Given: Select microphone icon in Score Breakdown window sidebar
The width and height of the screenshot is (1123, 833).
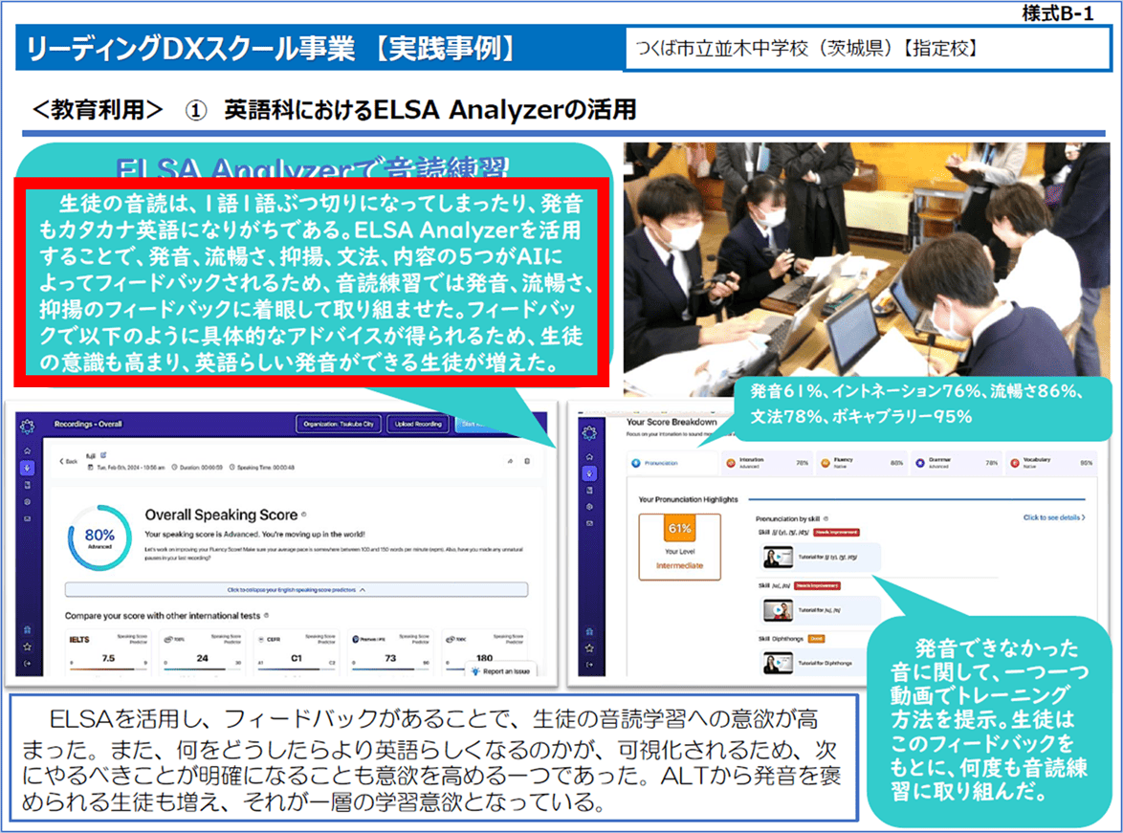Looking at the screenshot, I should pos(589,473).
